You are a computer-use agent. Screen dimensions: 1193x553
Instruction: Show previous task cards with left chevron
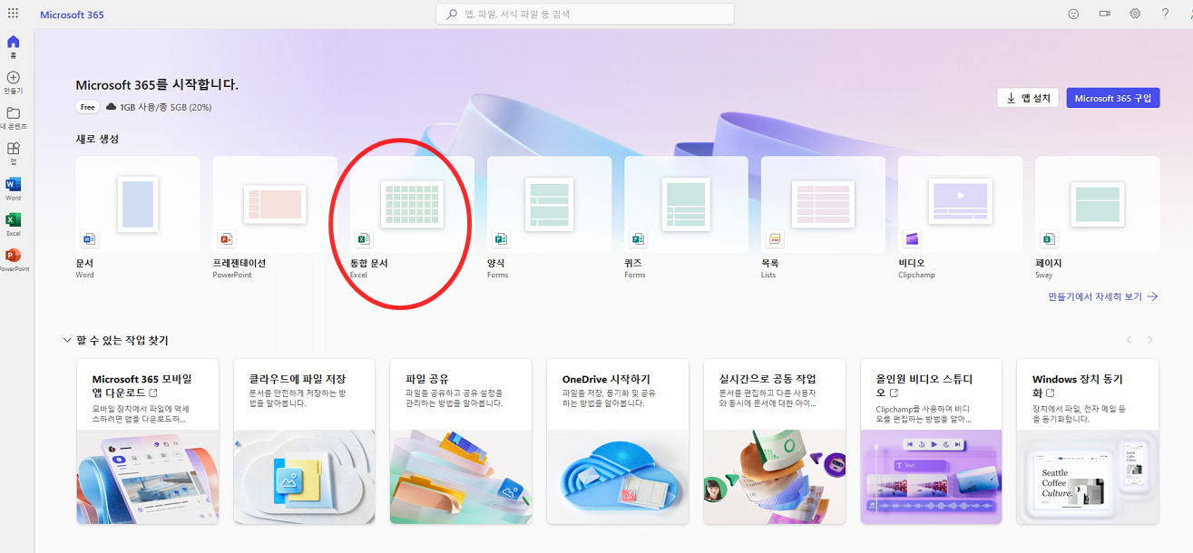click(1129, 340)
